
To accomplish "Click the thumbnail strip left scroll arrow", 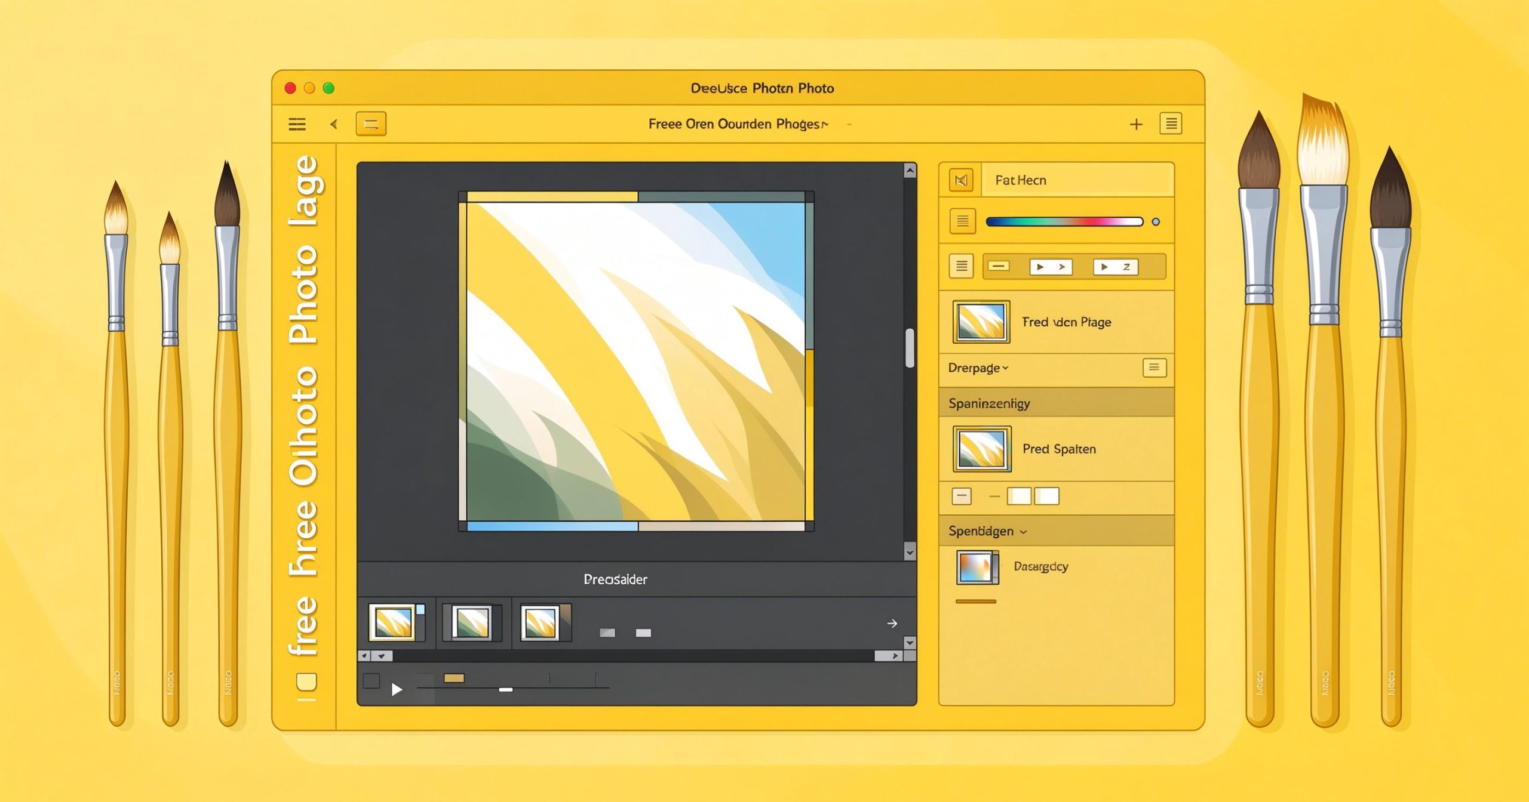I will pos(364,656).
